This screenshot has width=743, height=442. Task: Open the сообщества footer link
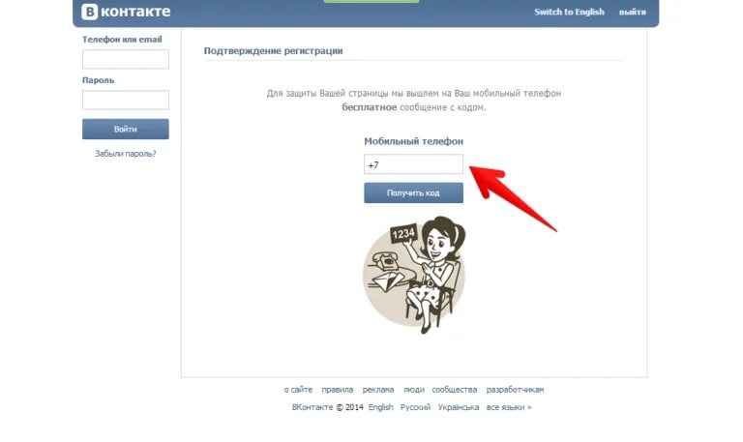click(454, 390)
